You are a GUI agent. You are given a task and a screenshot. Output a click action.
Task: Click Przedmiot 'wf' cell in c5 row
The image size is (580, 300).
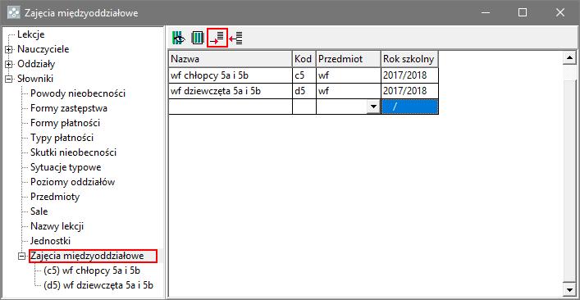(348, 75)
